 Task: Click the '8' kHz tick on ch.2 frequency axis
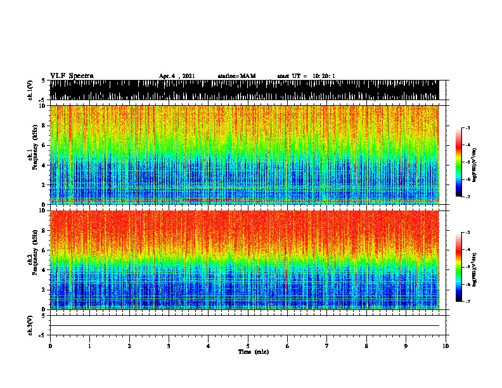pos(44,231)
